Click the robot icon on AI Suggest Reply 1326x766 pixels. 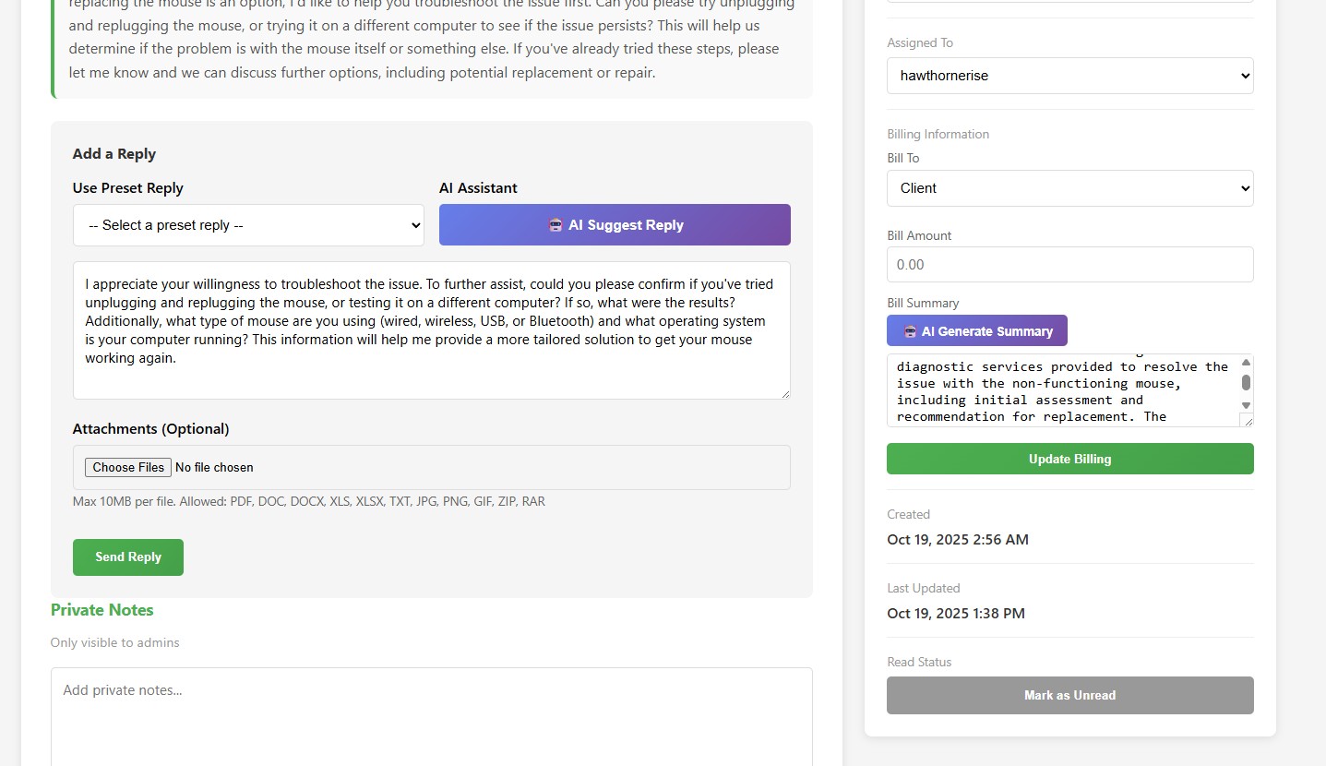click(555, 224)
